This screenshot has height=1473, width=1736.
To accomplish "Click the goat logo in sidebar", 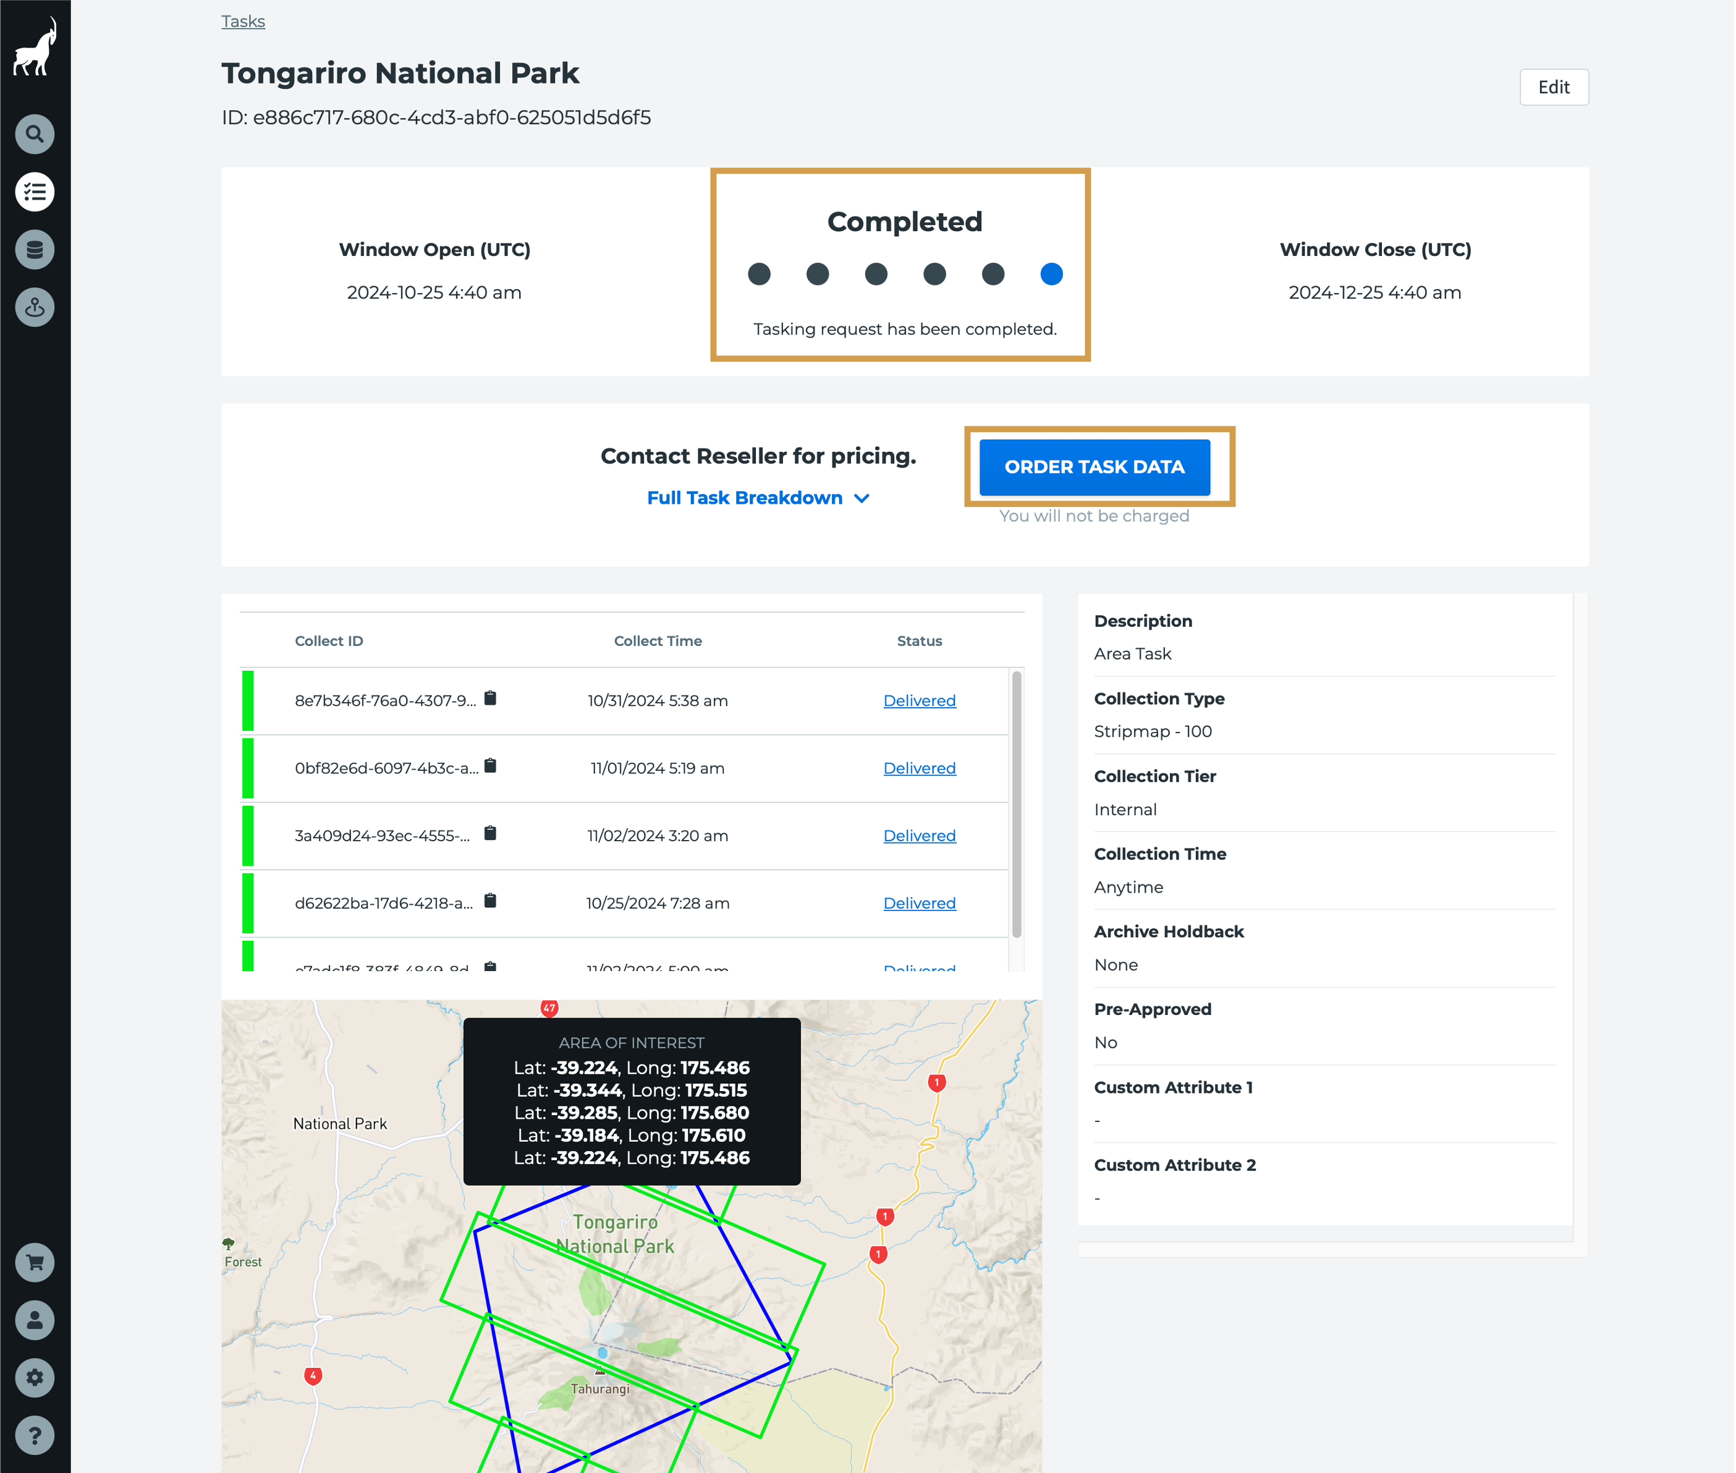I will click(x=35, y=47).
